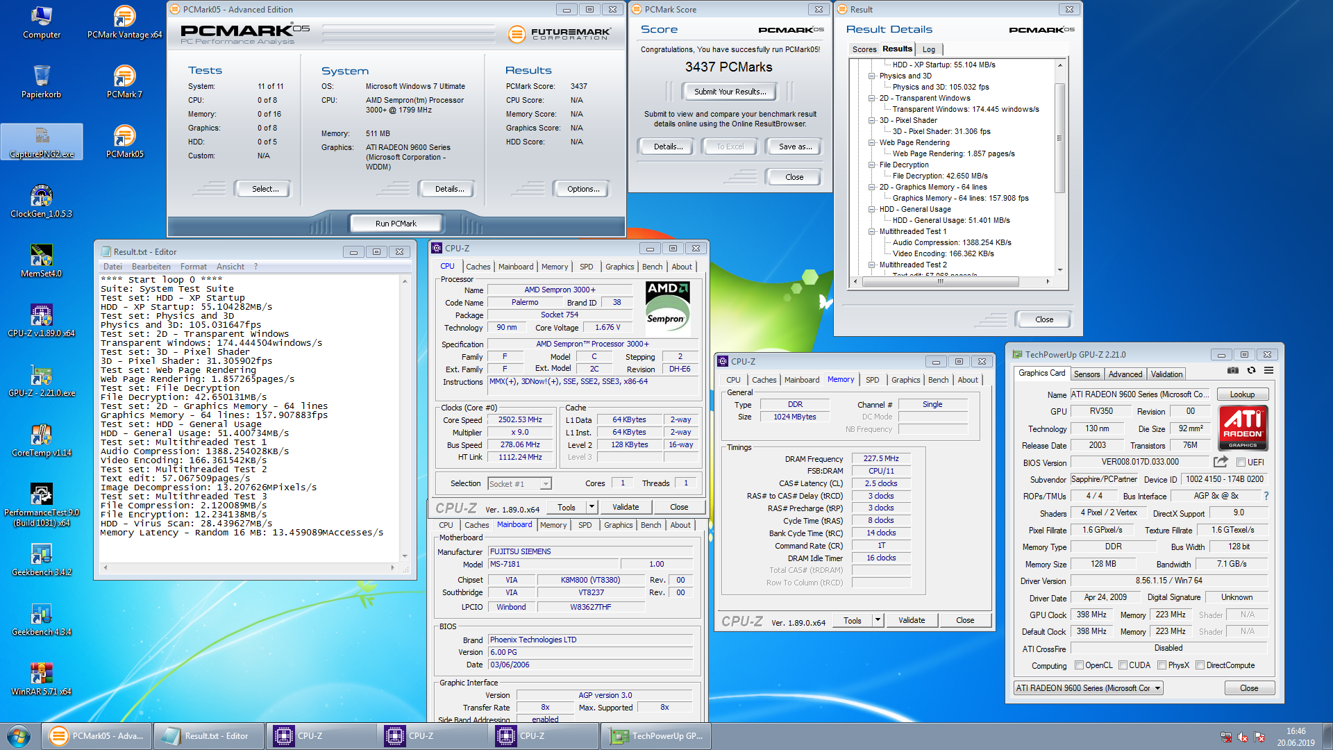The height and width of the screenshot is (750, 1333).
Task: Collapse the 3D - Pixel Shader node
Action: 872,120
